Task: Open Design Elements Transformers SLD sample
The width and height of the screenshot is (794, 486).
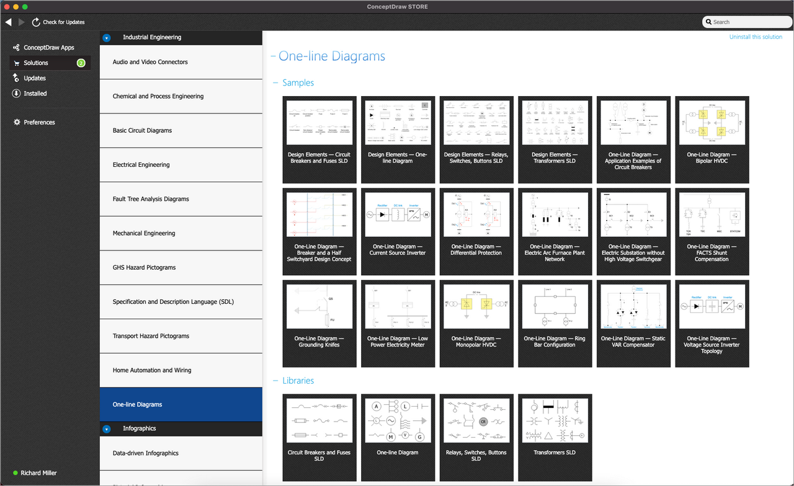Action: click(555, 139)
